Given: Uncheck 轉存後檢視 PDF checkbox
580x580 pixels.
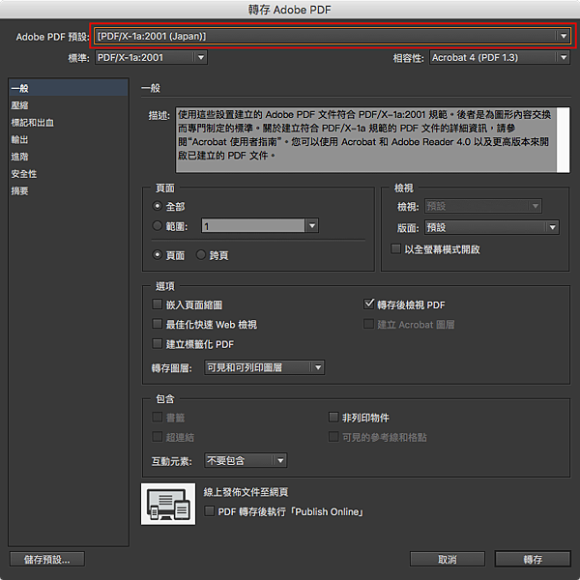Looking at the screenshot, I should (x=369, y=304).
